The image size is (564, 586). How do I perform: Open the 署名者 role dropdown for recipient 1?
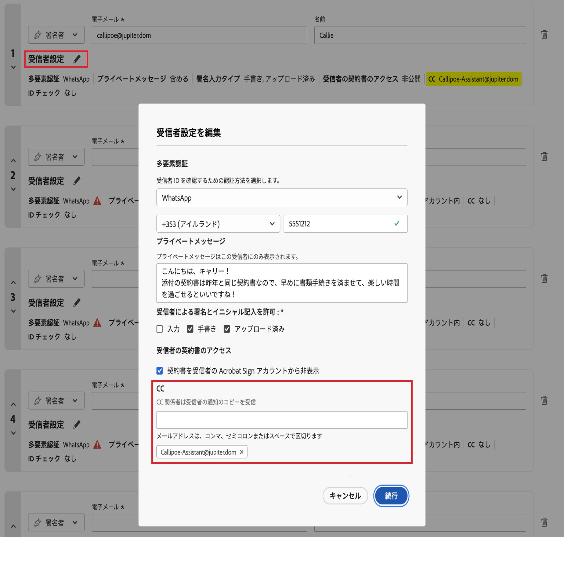coord(56,35)
